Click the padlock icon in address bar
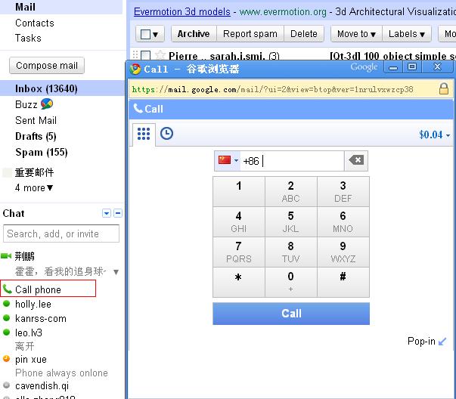Image resolution: width=456 pixels, height=399 pixels. coord(443,89)
